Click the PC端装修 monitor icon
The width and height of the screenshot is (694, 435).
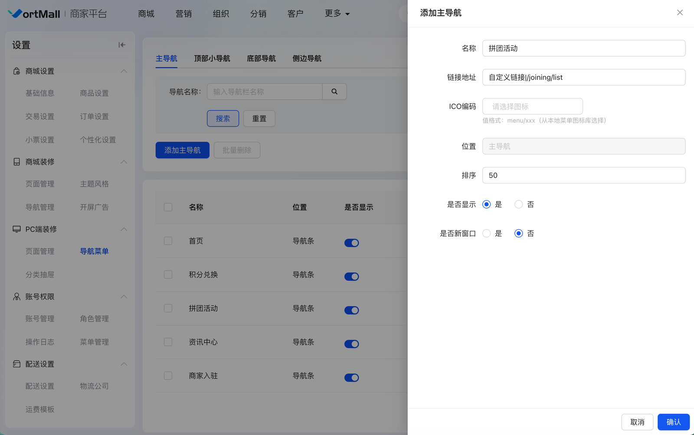pos(16,229)
